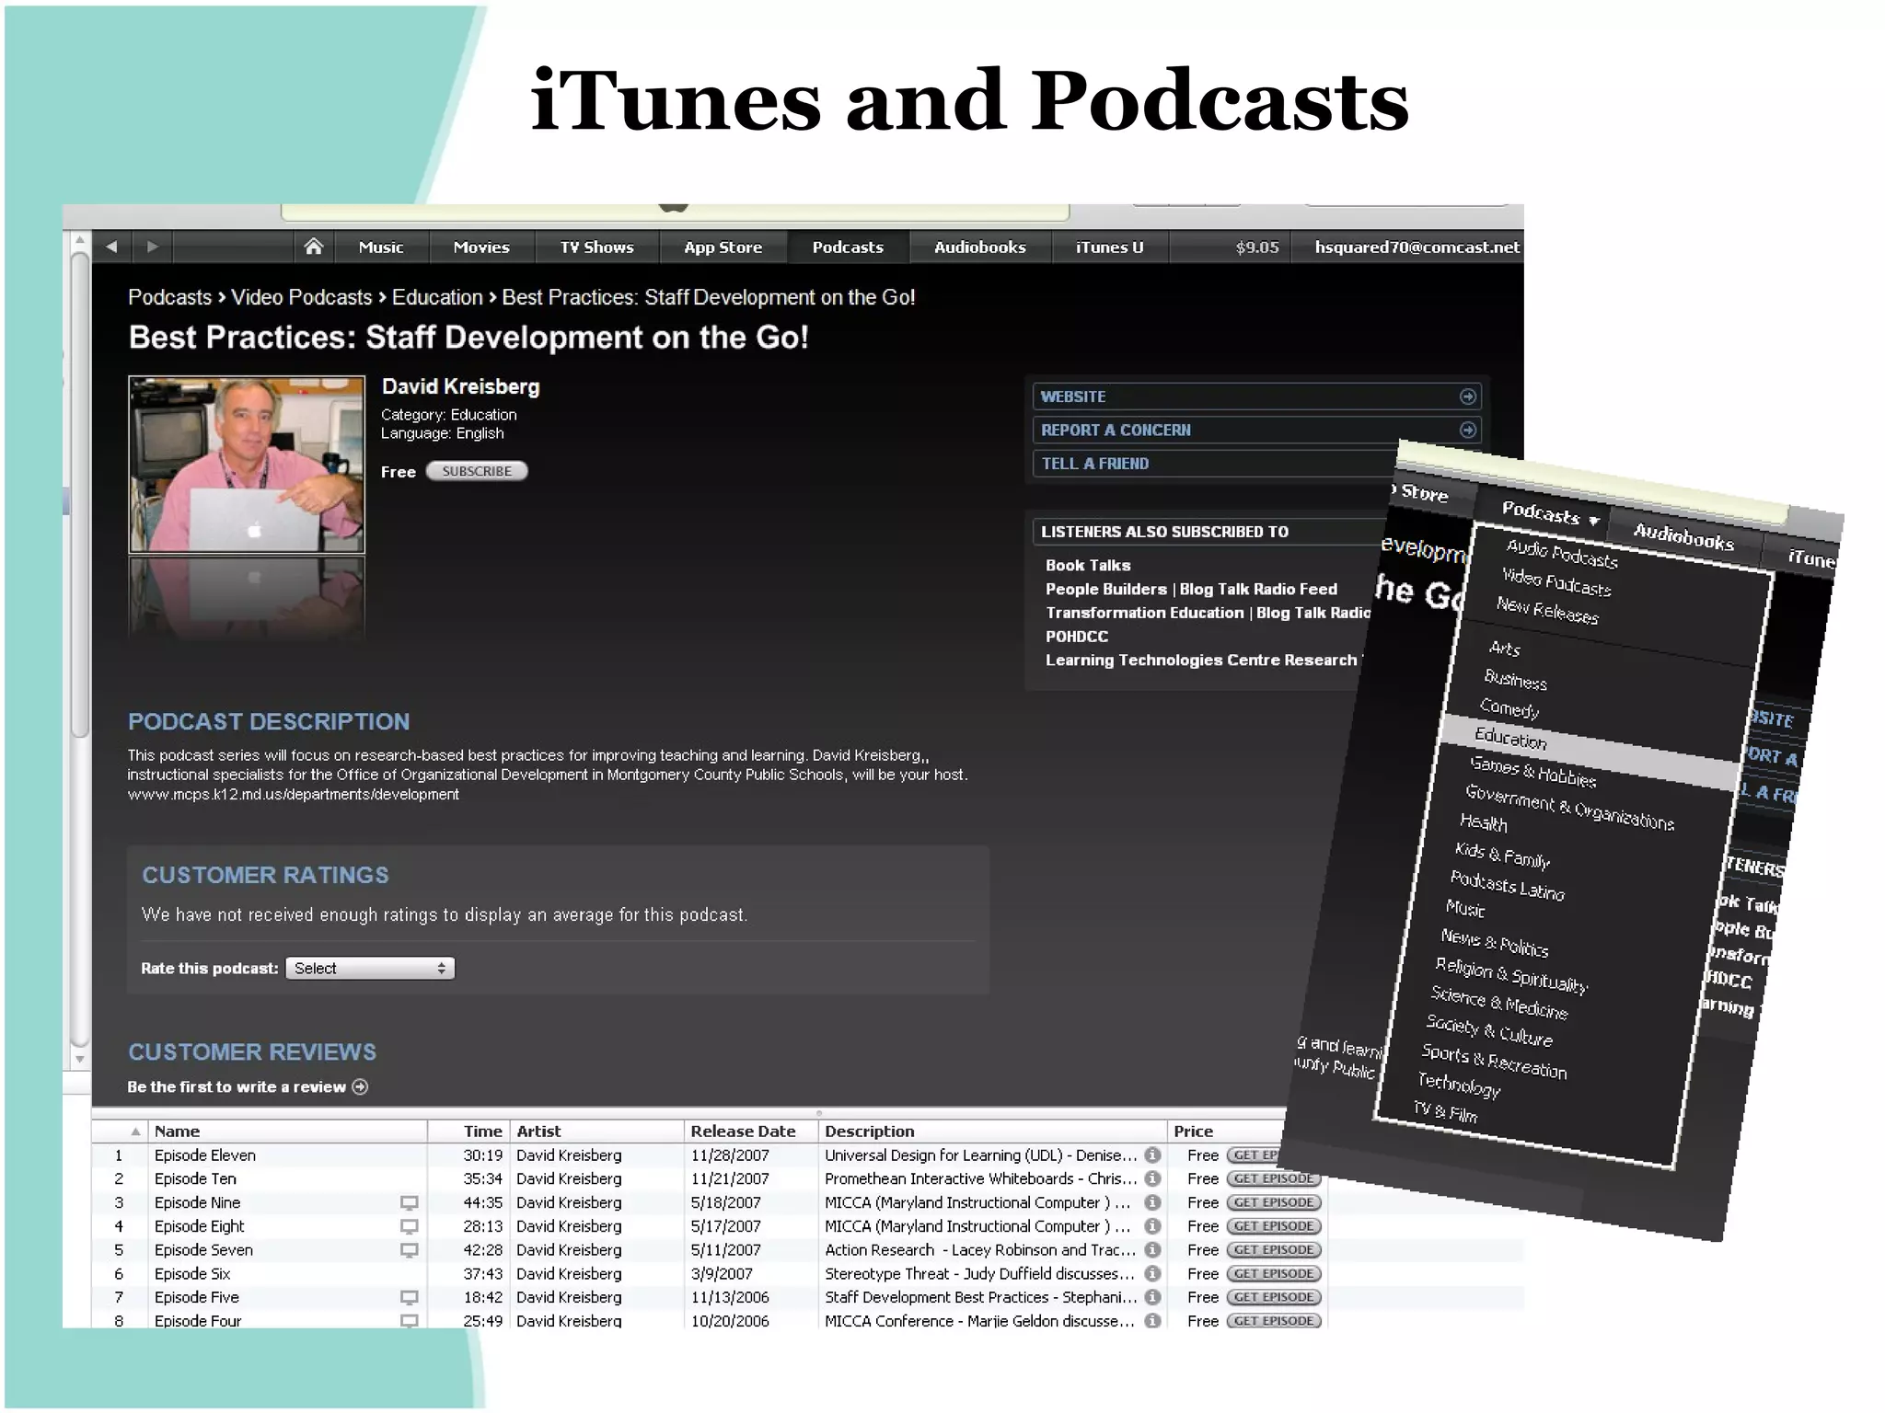
Task: Select Episode Eleven row name
Action: tap(205, 1155)
